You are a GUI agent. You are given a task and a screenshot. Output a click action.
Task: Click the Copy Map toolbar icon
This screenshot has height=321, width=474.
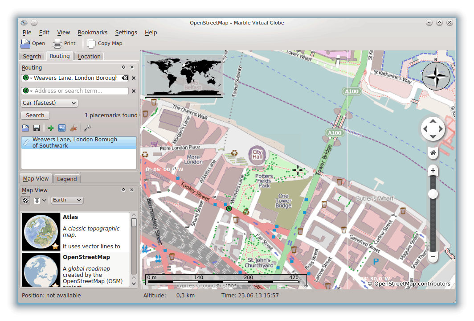91,43
